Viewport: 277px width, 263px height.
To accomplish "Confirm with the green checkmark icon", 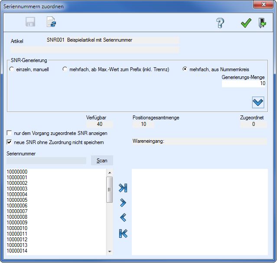I will pyautogui.click(x=246, y=23).
